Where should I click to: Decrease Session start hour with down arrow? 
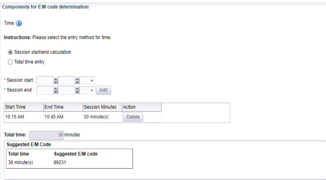pos(55,82)
